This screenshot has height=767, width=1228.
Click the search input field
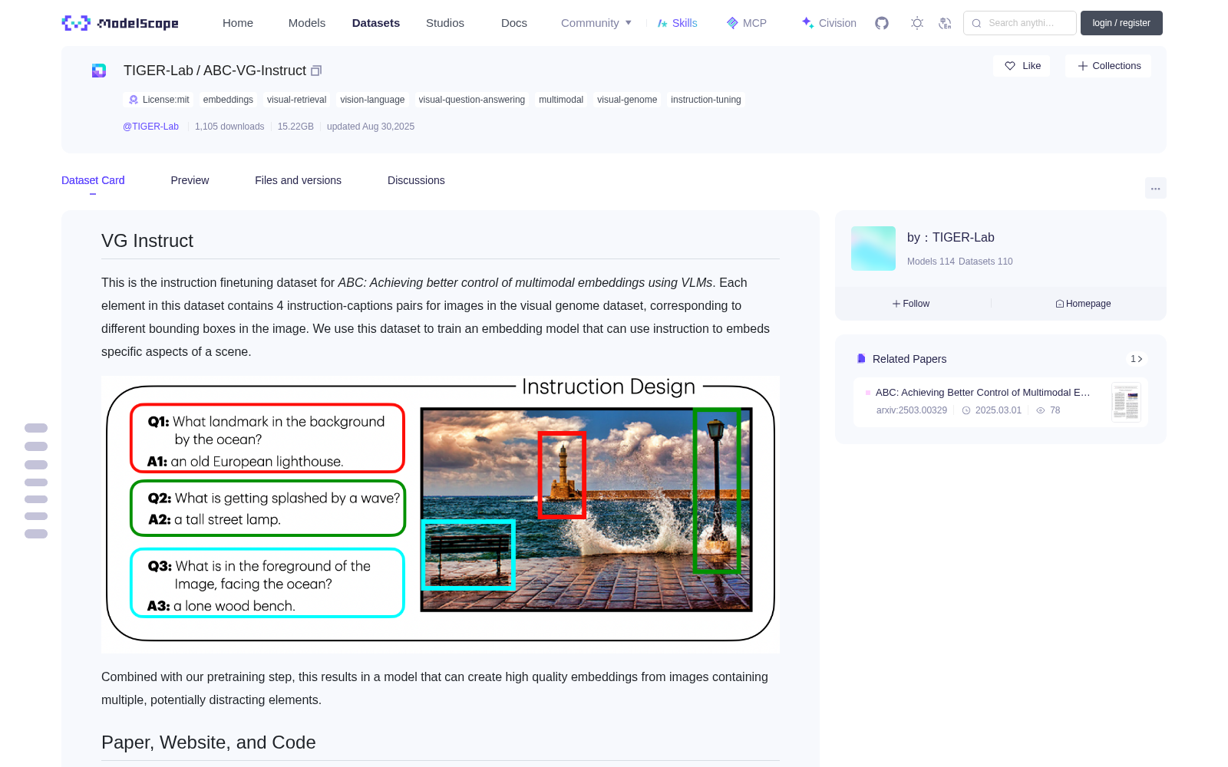1020,23
